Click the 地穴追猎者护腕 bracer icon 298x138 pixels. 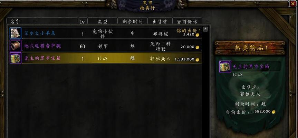point(16,46)
